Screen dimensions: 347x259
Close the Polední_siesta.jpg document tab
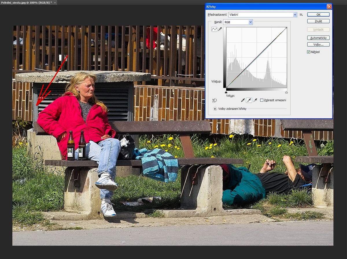click(55, 2)
